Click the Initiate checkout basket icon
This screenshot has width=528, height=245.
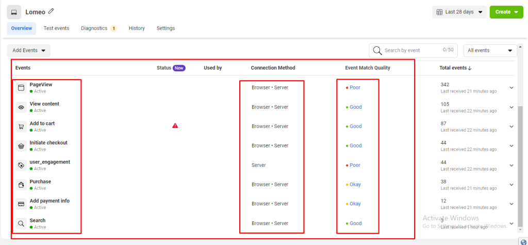click(21, 146)
